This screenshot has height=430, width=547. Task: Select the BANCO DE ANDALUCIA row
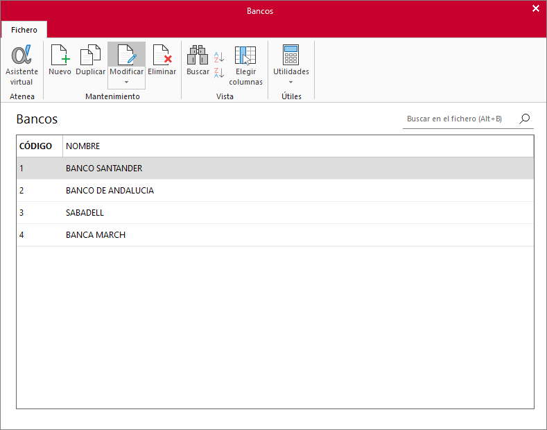275,191
